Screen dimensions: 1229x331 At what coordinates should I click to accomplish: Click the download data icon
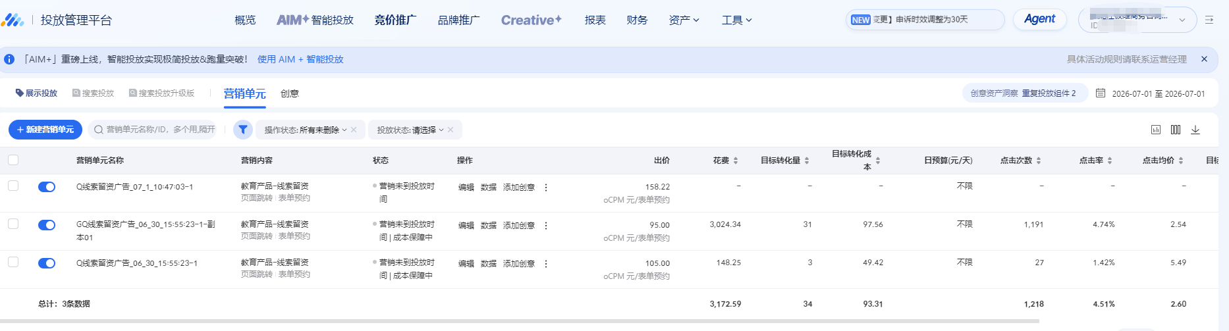[1195, 130]
